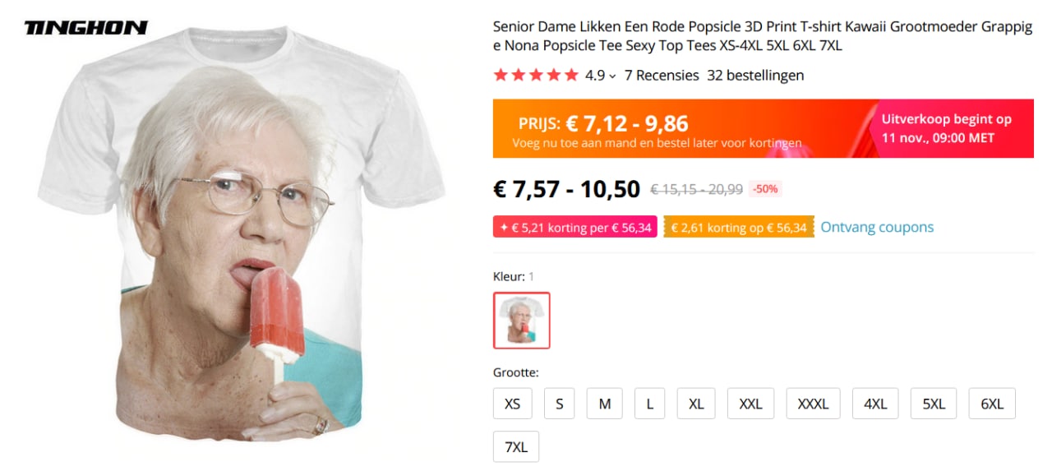Click the TINGHON brand logo
The height and width of the screenshot is (471, 1052).
86,28
